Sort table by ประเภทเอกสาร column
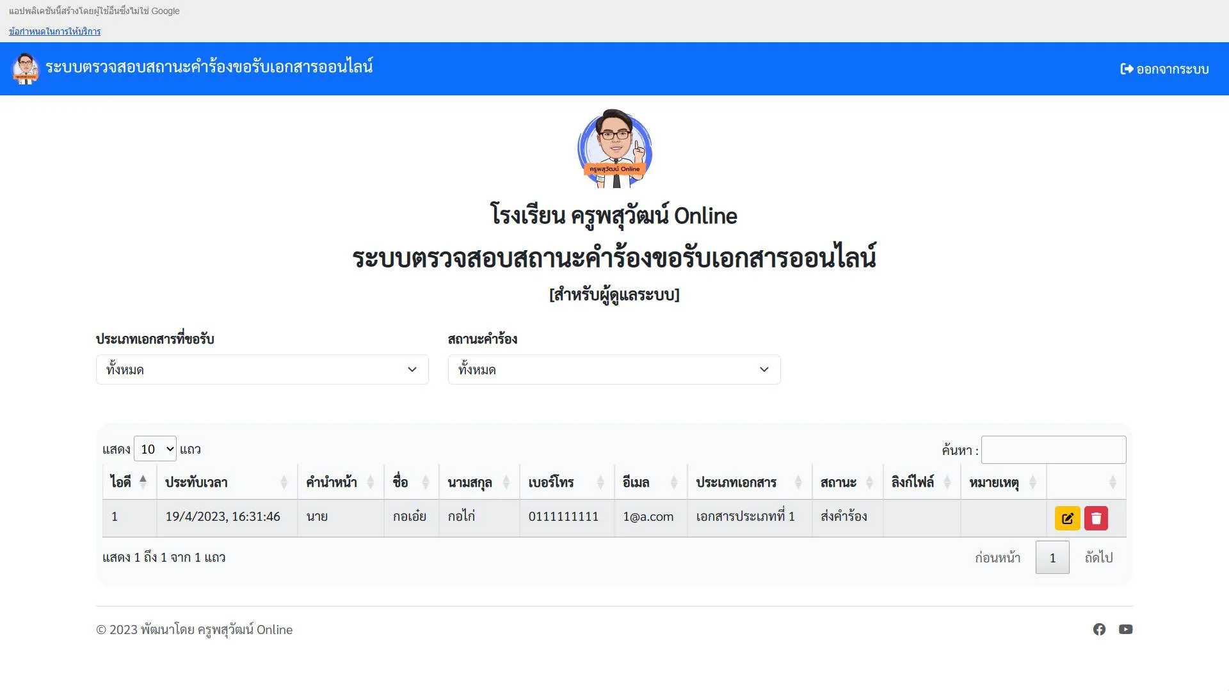1229x691 pixels. 750,482
